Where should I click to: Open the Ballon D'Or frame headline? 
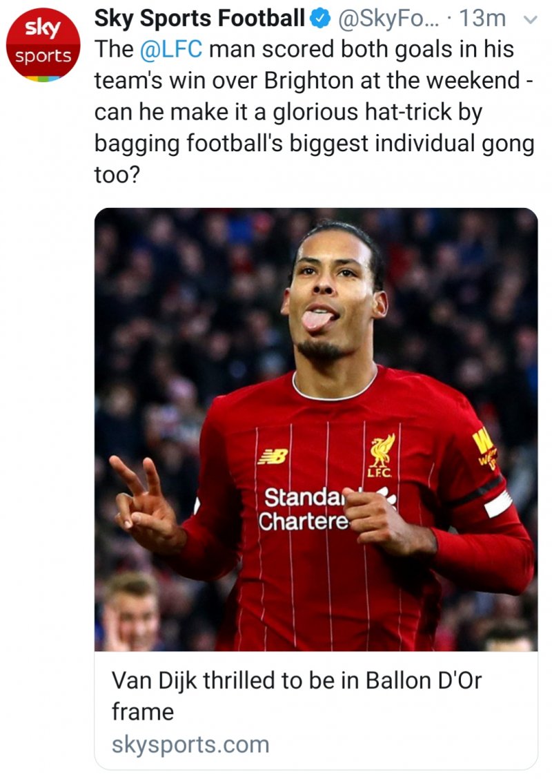(296, 695)
